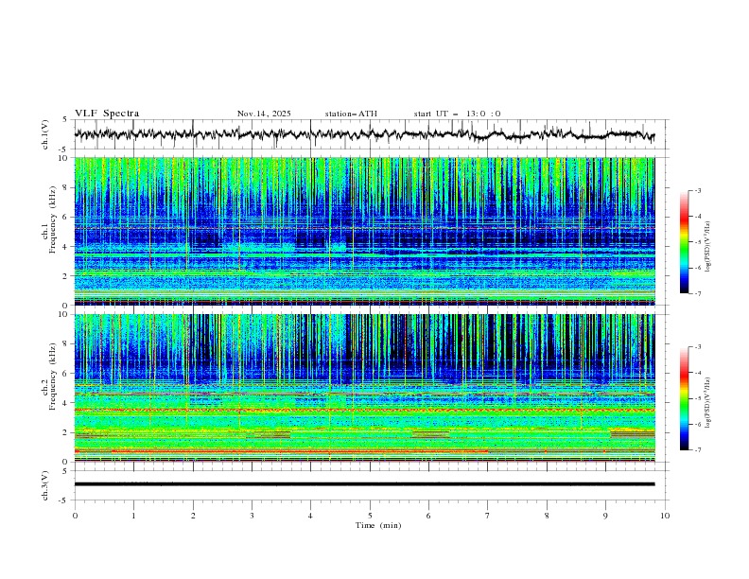Click the color bar beside ch.1 spectrogram
Viewport: 749px width, 579px height.
point(684,242)
